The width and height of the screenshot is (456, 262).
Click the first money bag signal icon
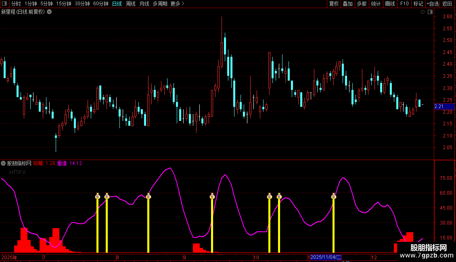click(97, 196)
